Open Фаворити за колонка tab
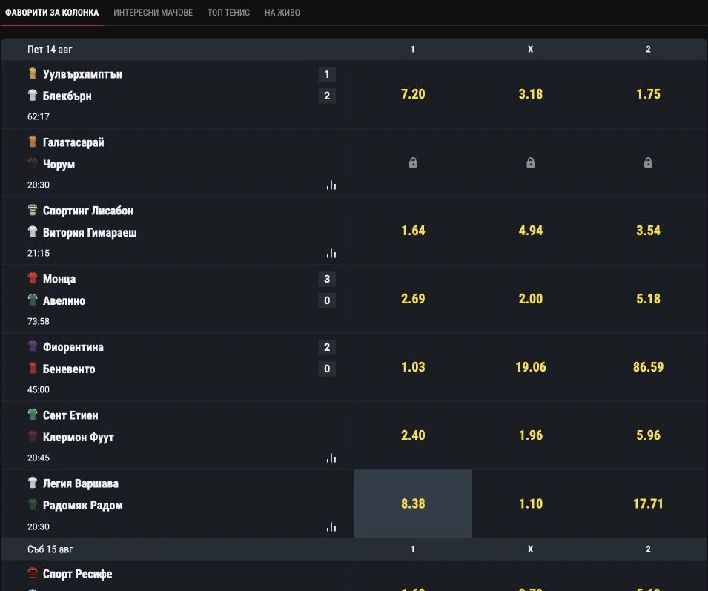 pos(52,13)
